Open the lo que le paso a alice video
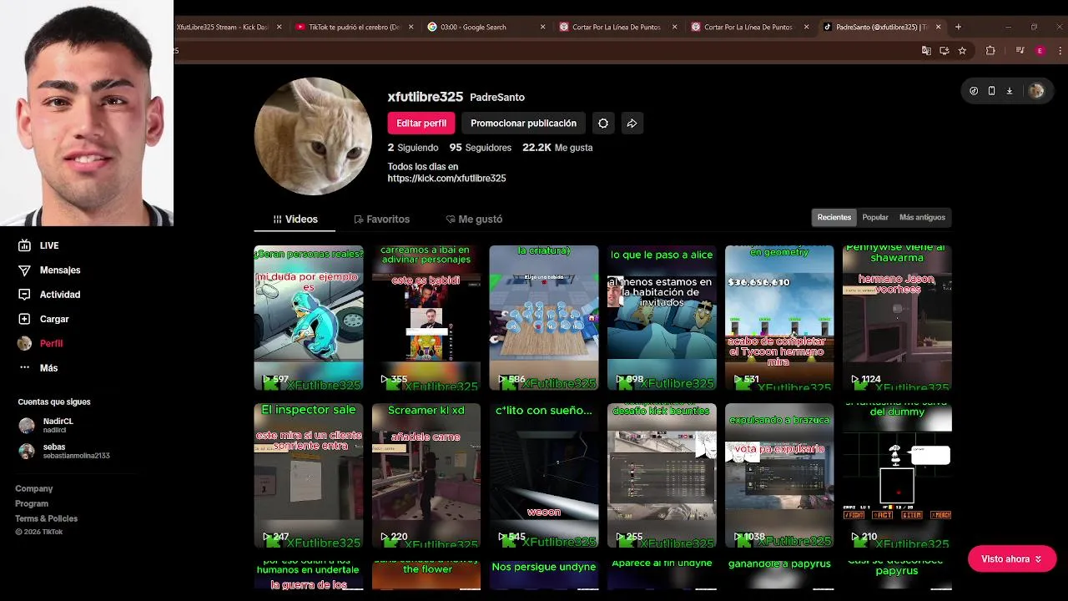Viewport: 1068px width, 601px height. coord(662,318)
